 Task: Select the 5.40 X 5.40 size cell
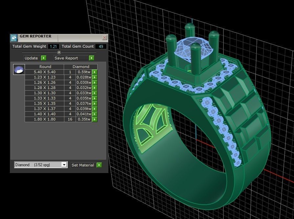point(44,72)
